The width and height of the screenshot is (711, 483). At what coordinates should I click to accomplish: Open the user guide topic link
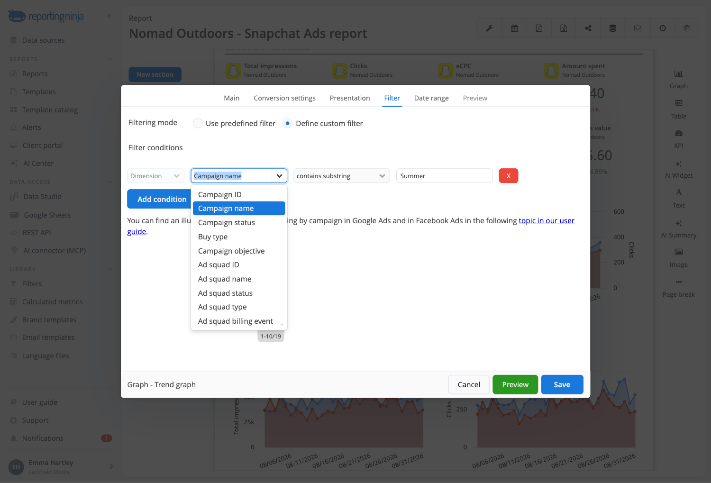pos(547,221)
